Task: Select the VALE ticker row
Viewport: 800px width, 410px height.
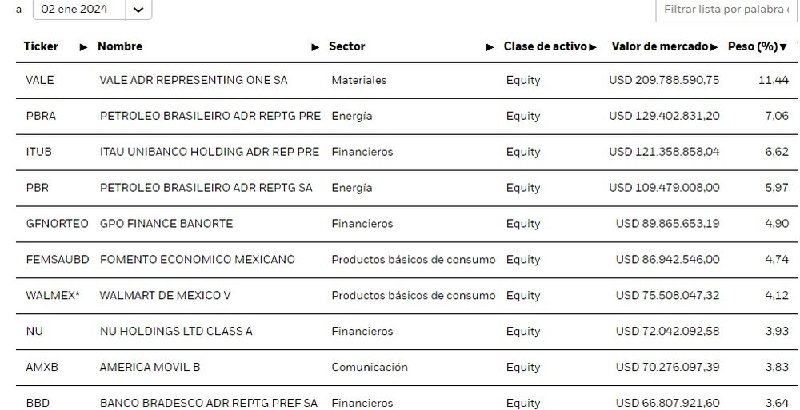Action: click(x=40, y=80)
